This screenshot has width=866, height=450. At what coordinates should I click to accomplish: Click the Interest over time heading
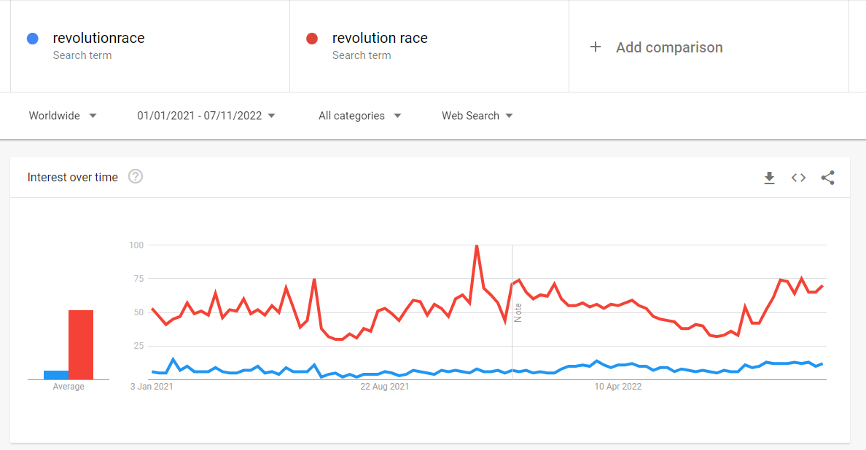pos(72,177)
